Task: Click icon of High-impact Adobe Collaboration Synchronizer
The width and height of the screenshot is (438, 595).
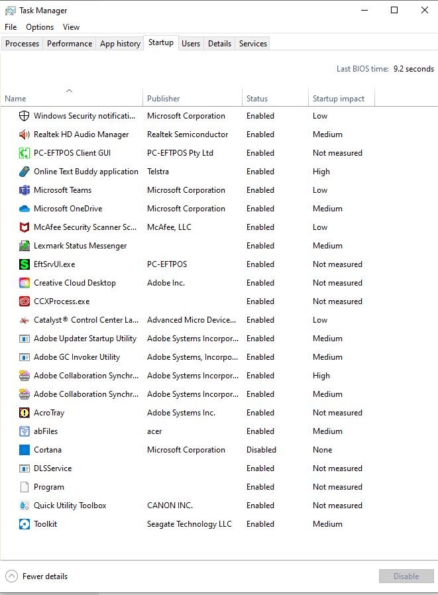Action: click(x=25, y=376)
